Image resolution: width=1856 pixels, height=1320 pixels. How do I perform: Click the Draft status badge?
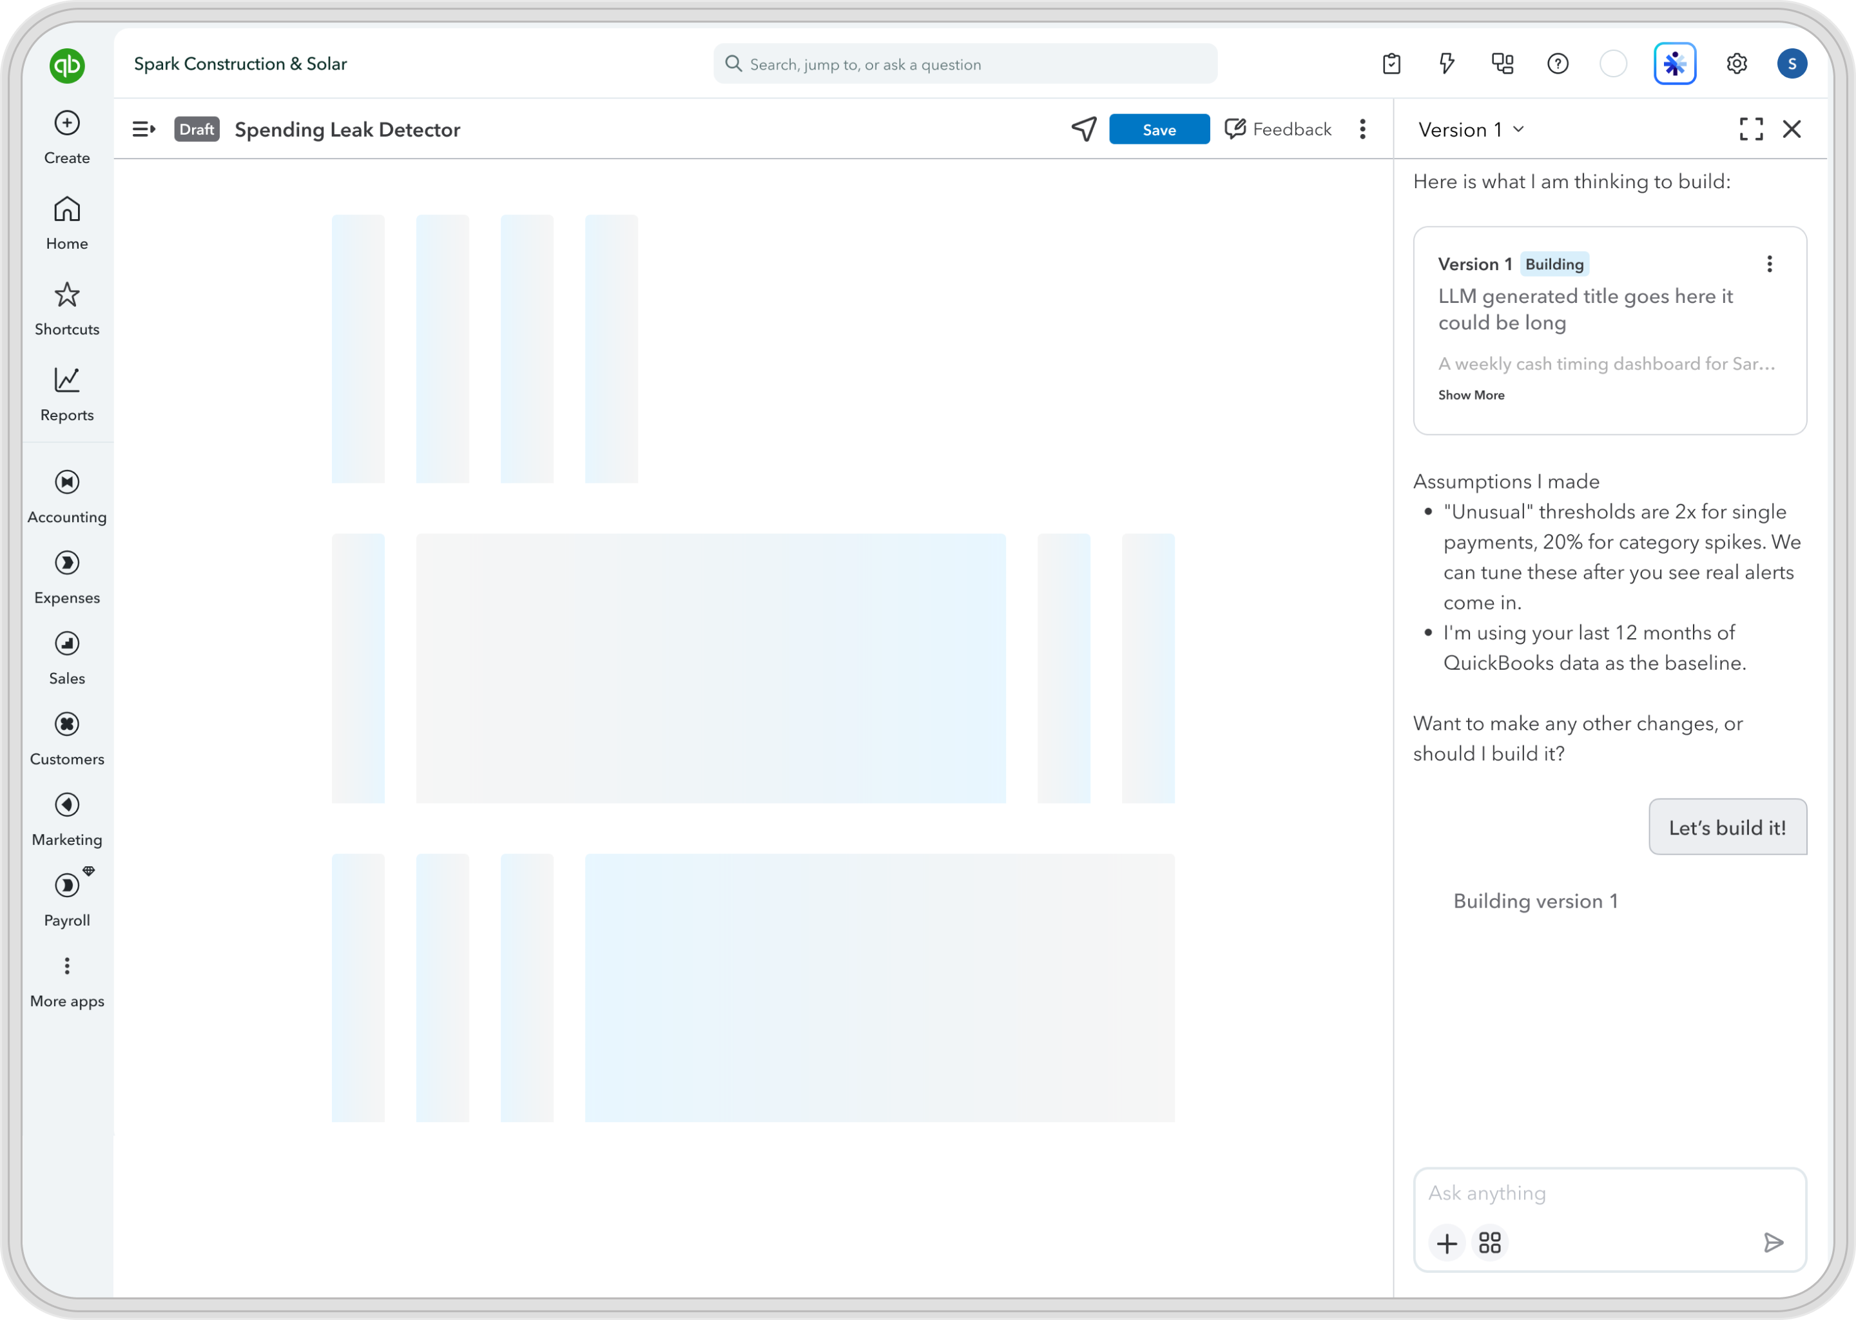(x=197, y=130)
